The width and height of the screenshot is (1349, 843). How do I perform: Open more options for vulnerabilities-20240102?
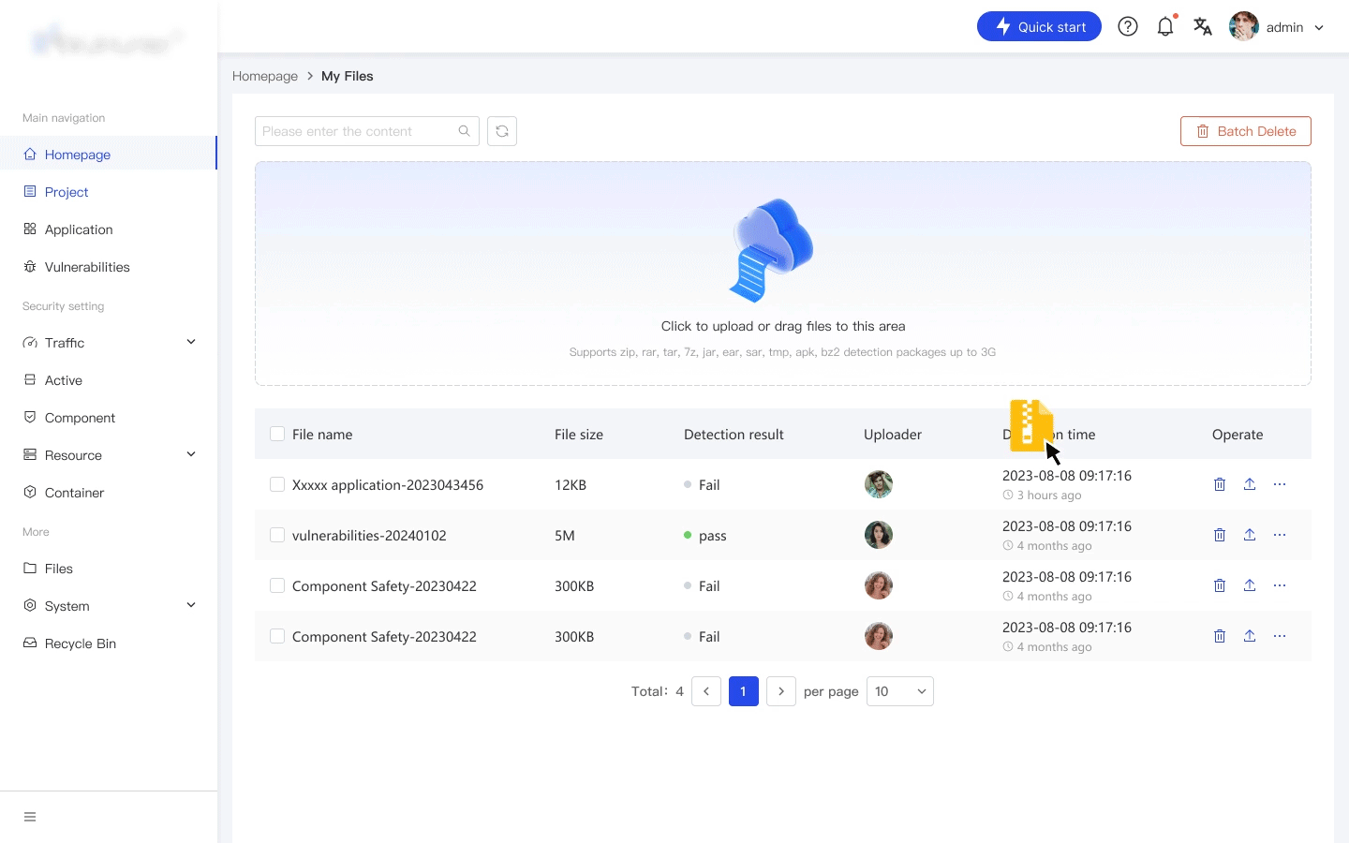pyautogui.click(x=1280, y=535)
